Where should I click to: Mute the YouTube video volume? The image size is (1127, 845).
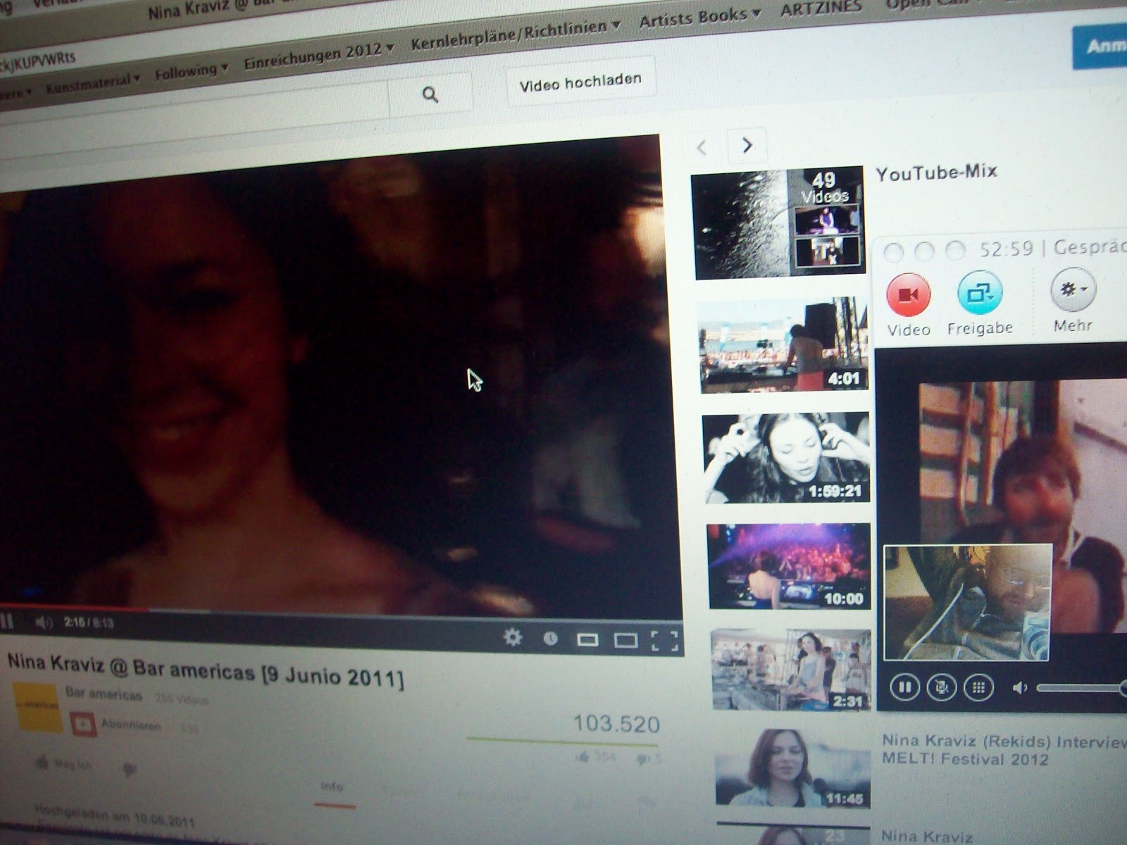coord(44,622)
